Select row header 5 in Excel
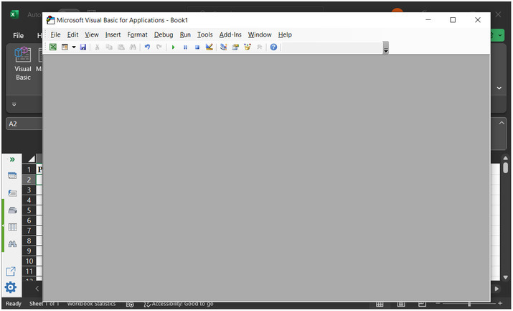This screenshot has width=513, height=311. tap(29, 210)
